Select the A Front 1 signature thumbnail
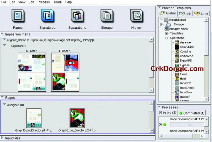This screenshot has width=212, height=142. click(x=32, y=73)
